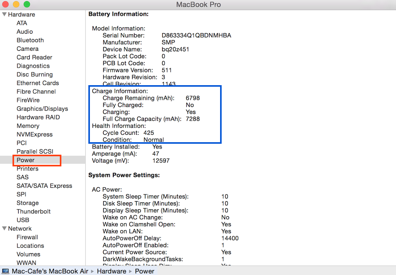Select ATA in the sidebar
The height and width of the screenshot is (275, 396).
(22, 23)
